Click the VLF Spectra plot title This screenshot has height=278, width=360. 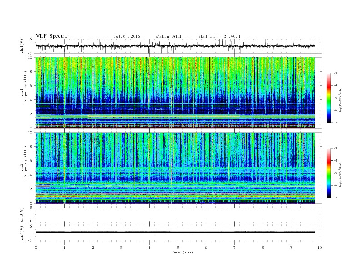[51, 36]
